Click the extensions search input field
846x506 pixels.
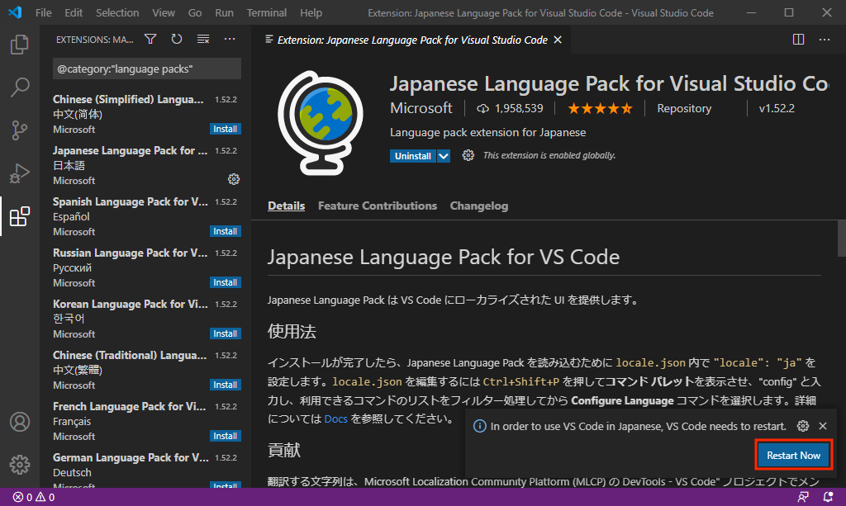[147, 69]
